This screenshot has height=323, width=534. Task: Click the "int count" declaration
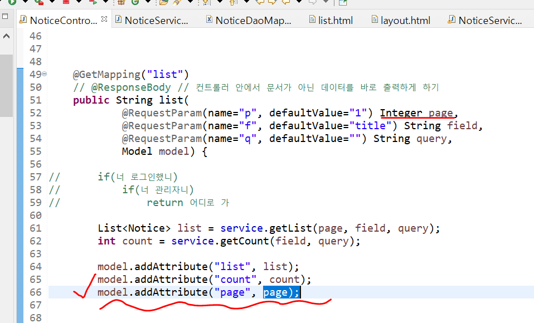pyautogui.click(x=125, y=241)
